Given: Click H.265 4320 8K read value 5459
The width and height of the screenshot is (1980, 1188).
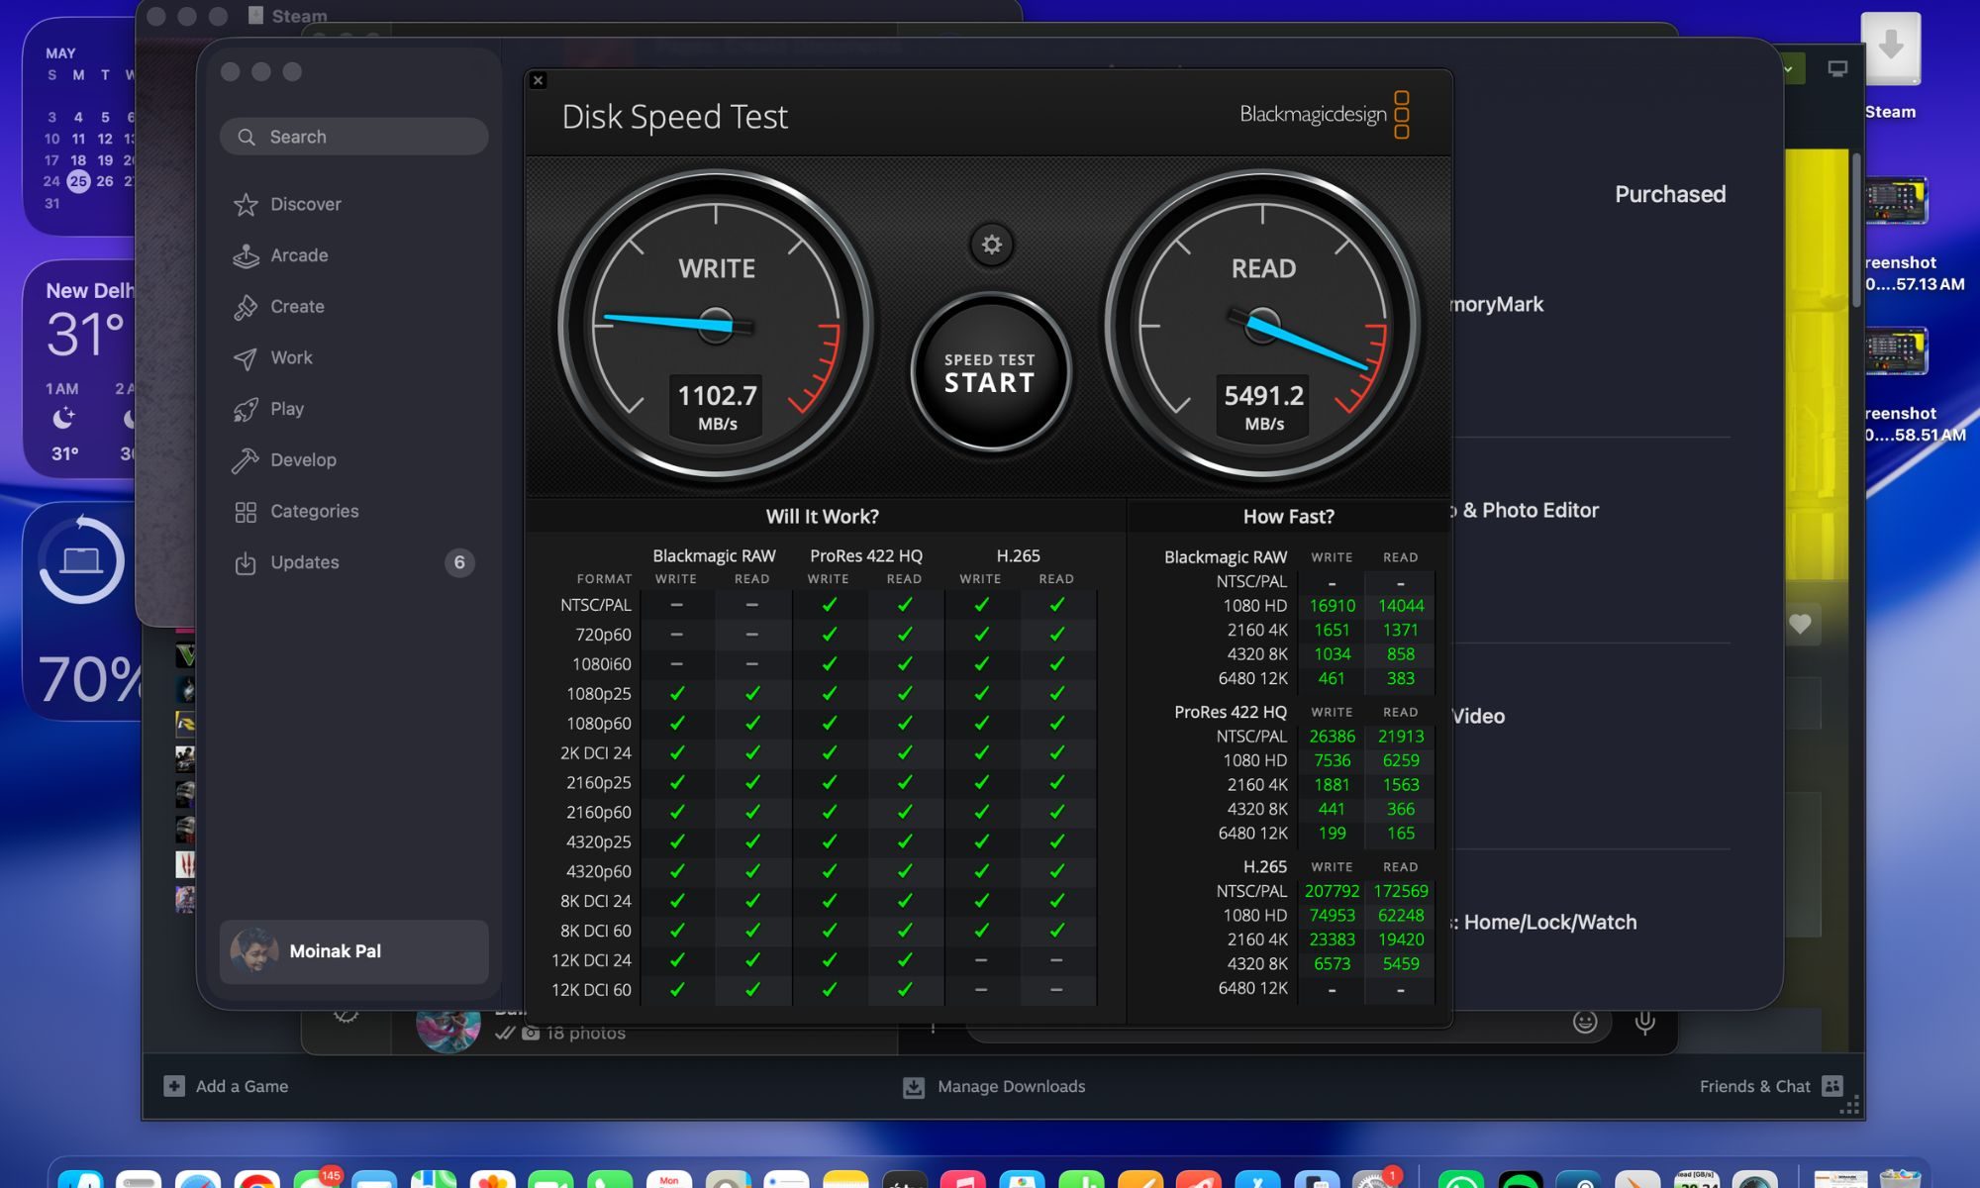Looking at the screenshot, I should [1401, 963].
